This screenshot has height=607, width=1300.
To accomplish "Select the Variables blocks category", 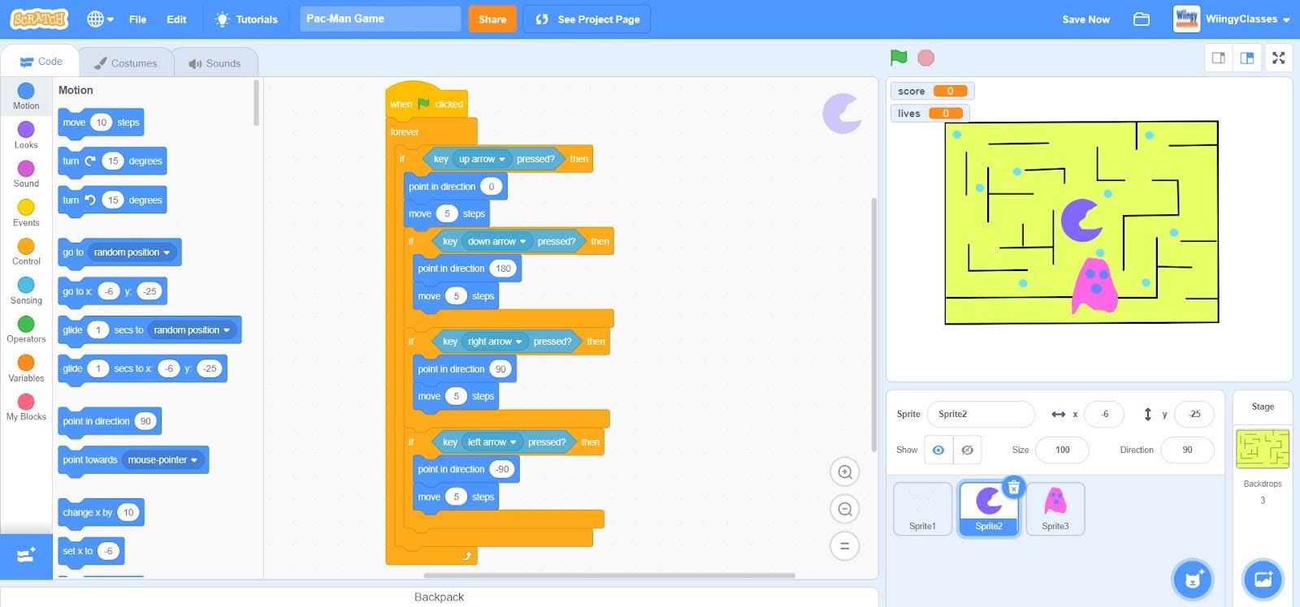I will click(26, 368).
